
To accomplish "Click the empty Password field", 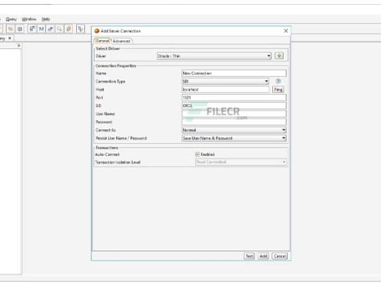I will pos(234,122).
